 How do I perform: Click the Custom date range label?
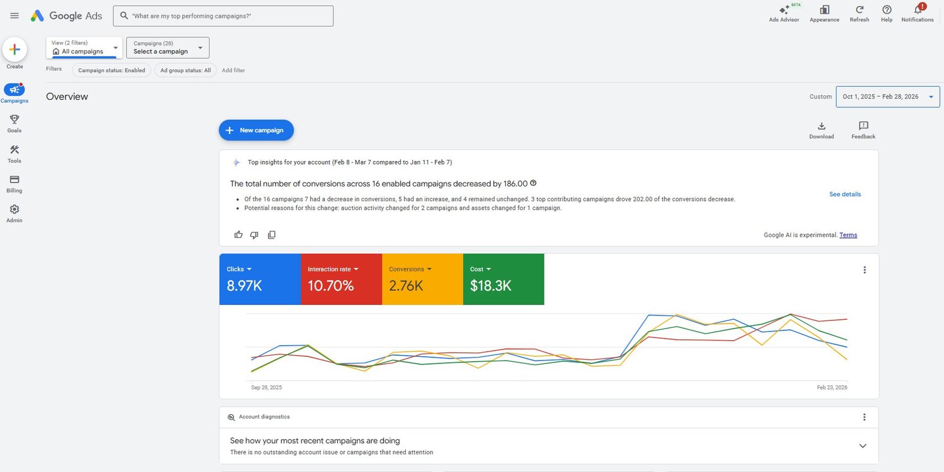[820, 97]
